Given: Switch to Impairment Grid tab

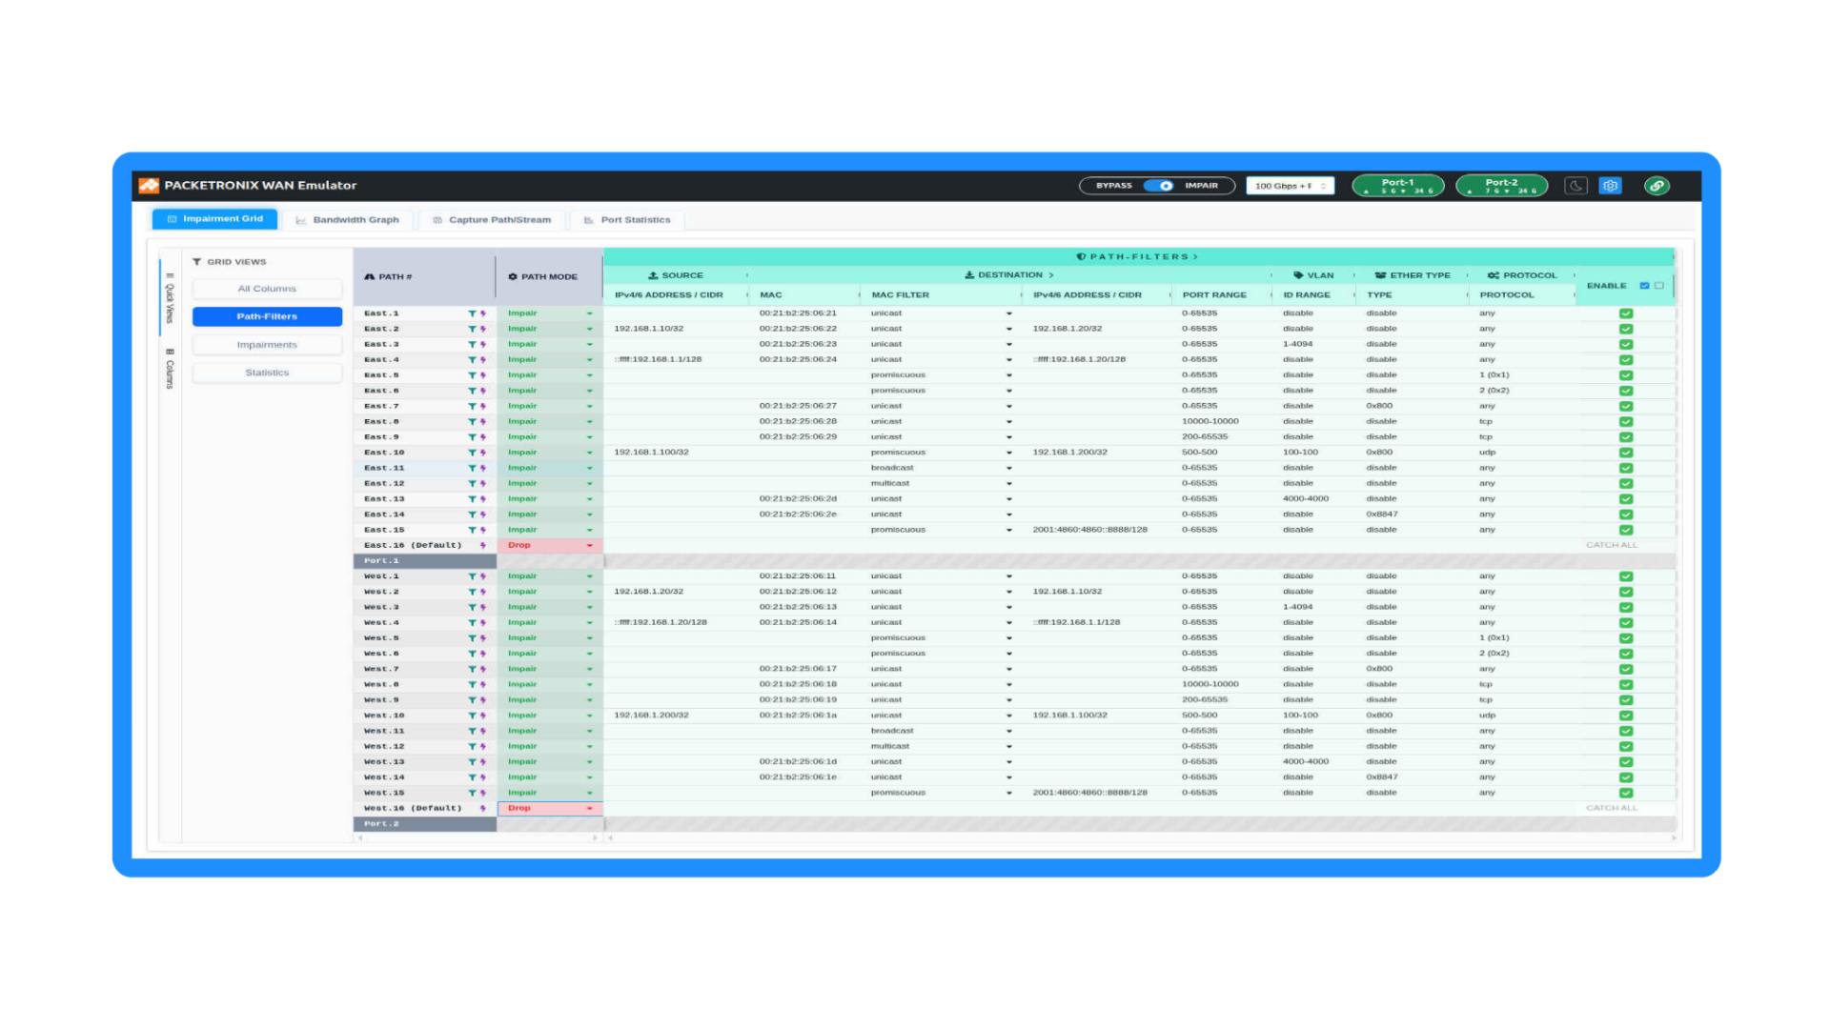Looking at the screenshot, I should (x=215, y=219).
